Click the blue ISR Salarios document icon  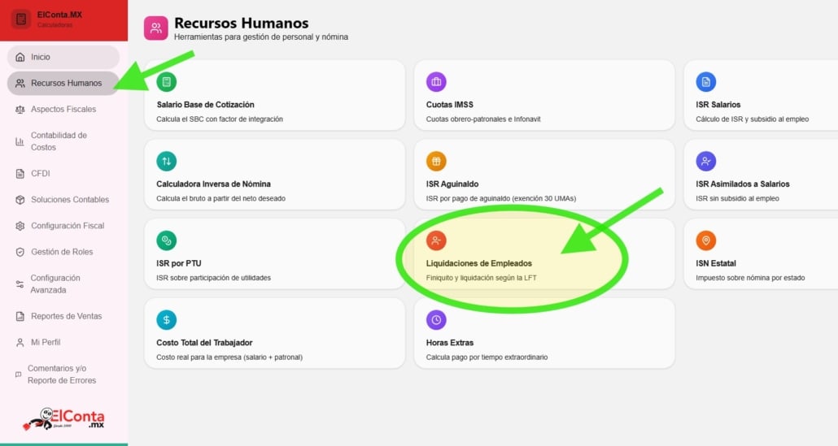pyautogui.click(x=706, y=82)
